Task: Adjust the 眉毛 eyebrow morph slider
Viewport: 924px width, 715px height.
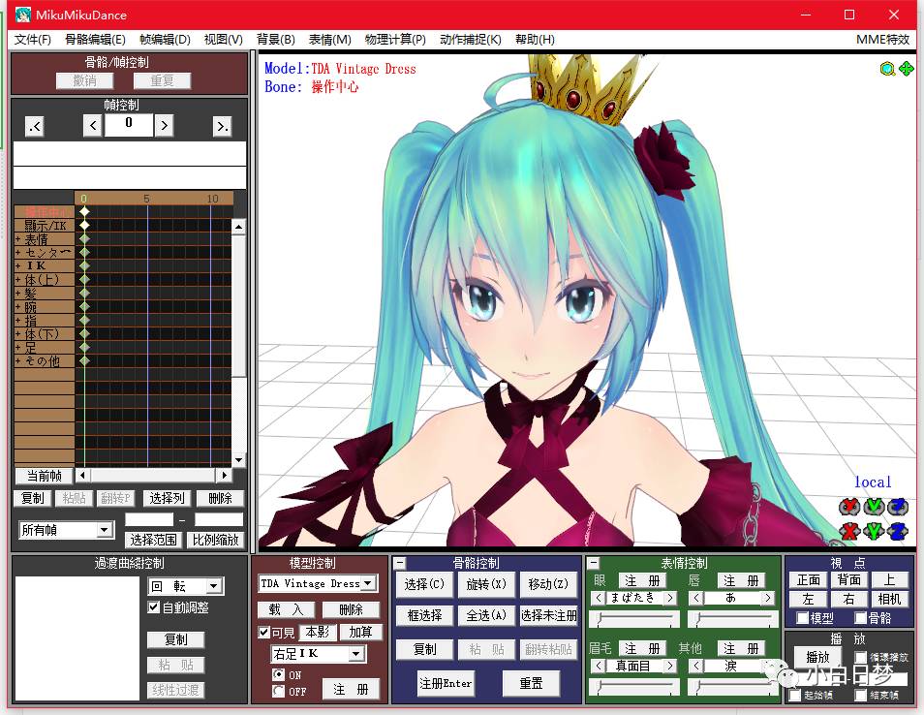Action: tap(635, 686)
